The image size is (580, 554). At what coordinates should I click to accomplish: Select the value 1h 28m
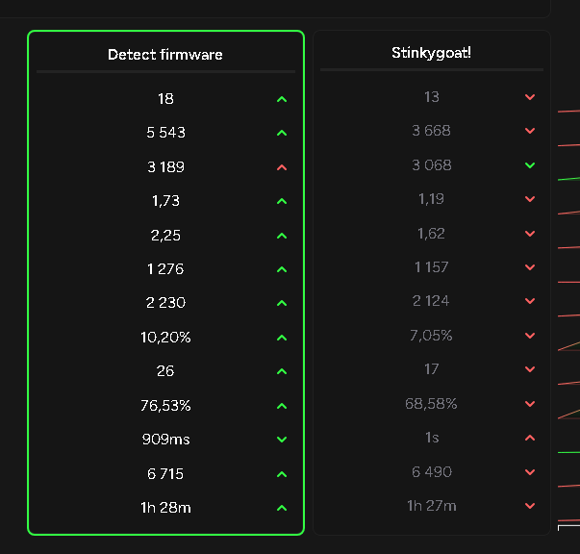pyautogui.click(x=165, y=508)
